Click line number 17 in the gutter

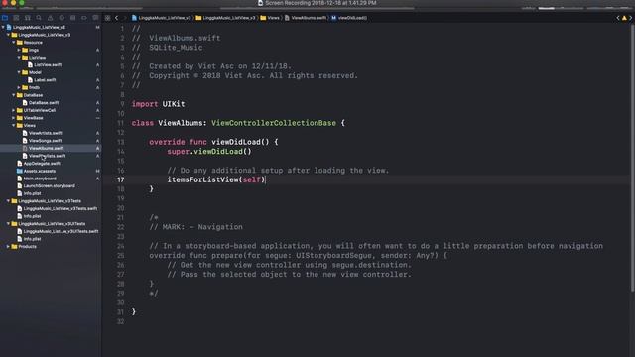(x=121, y=179)
